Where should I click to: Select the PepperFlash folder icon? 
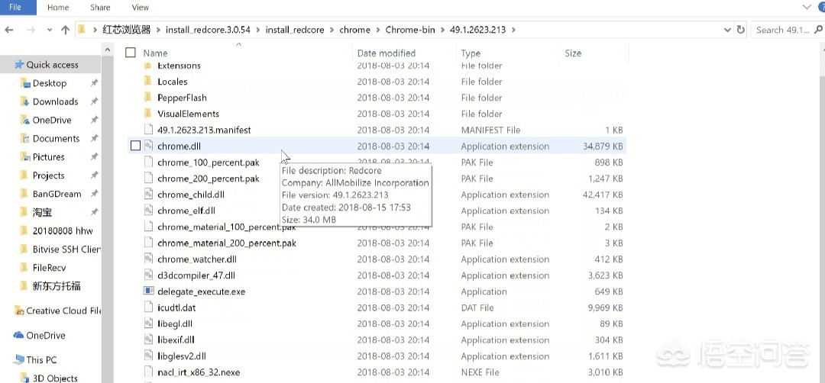pos(148,98)
